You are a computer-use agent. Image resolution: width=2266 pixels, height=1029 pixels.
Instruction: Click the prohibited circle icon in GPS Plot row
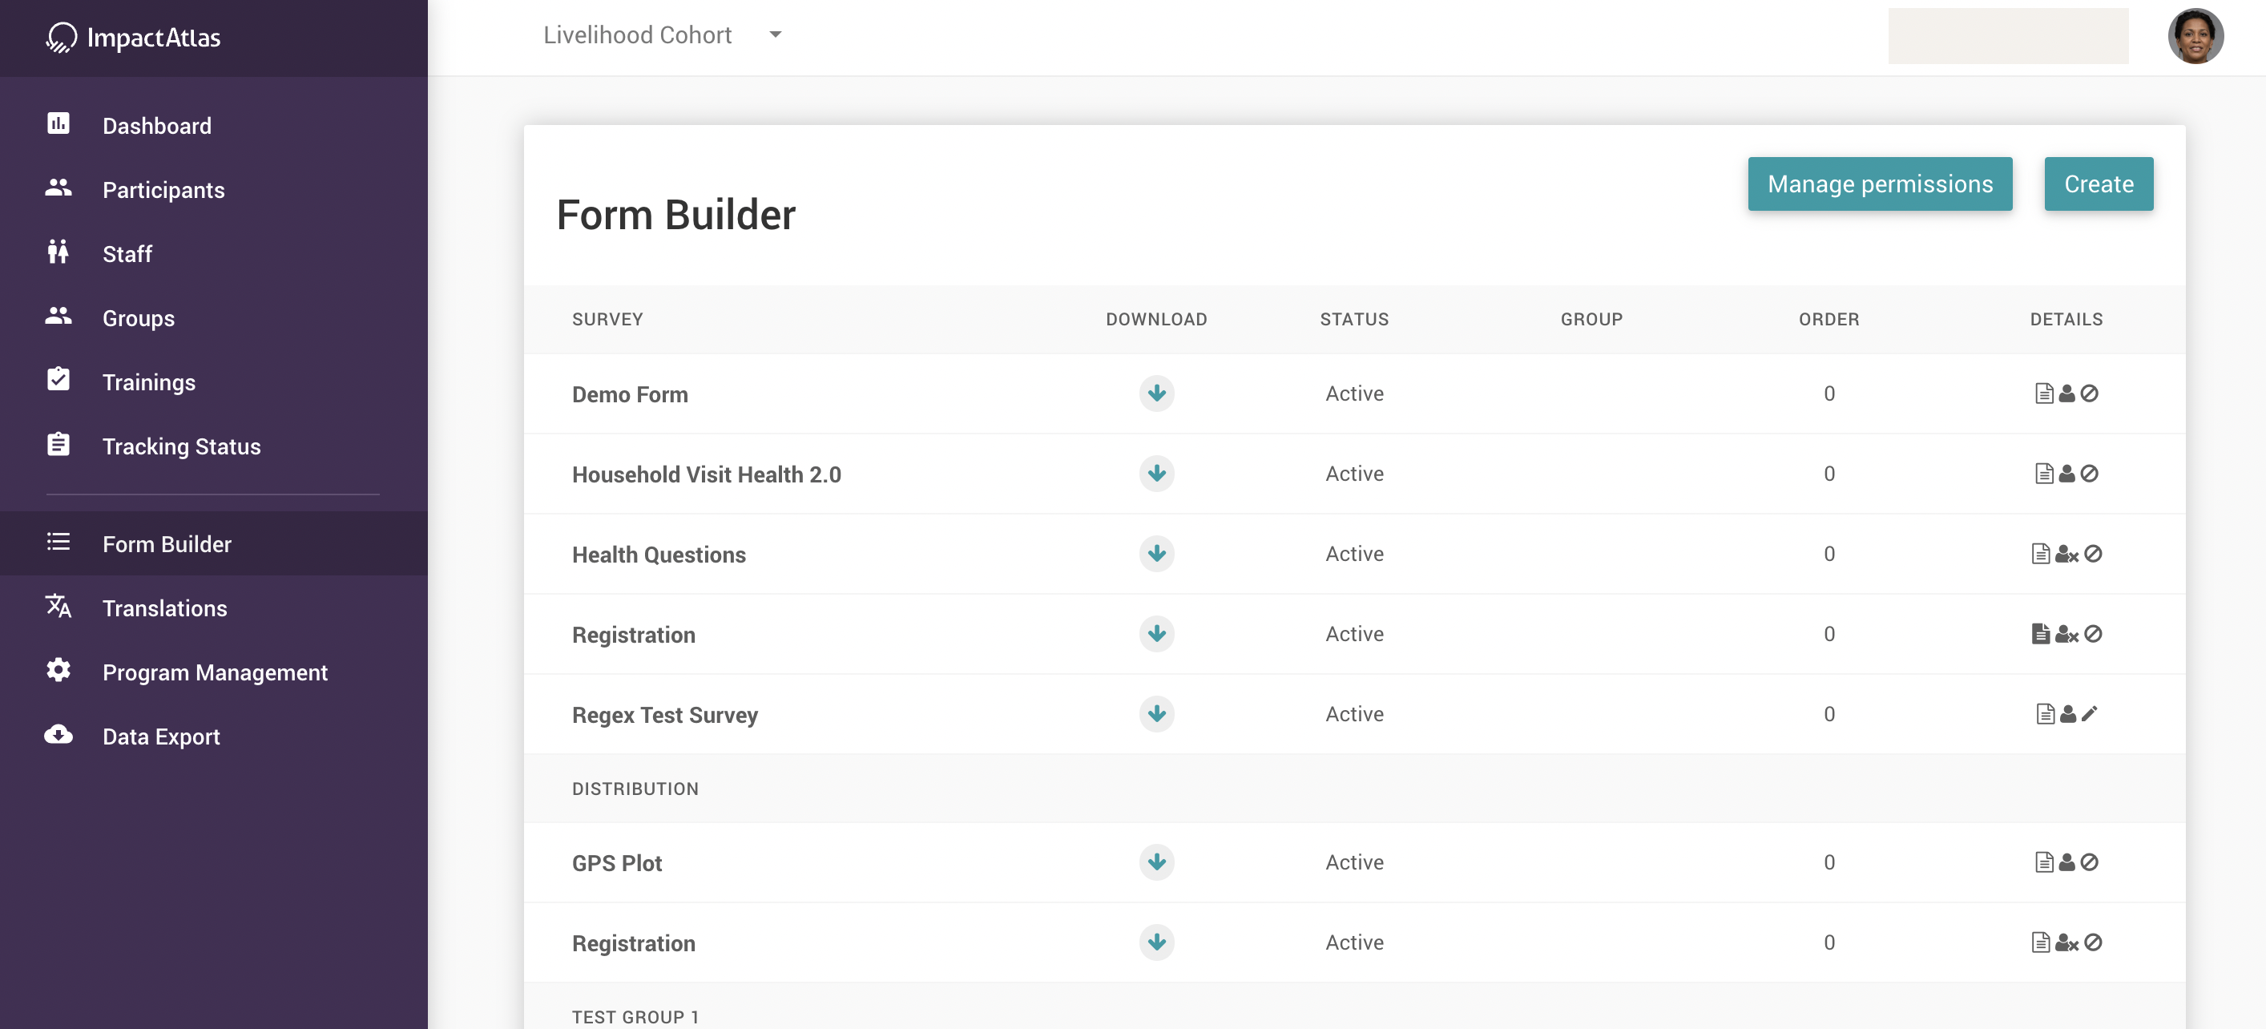click(2089, 862)
